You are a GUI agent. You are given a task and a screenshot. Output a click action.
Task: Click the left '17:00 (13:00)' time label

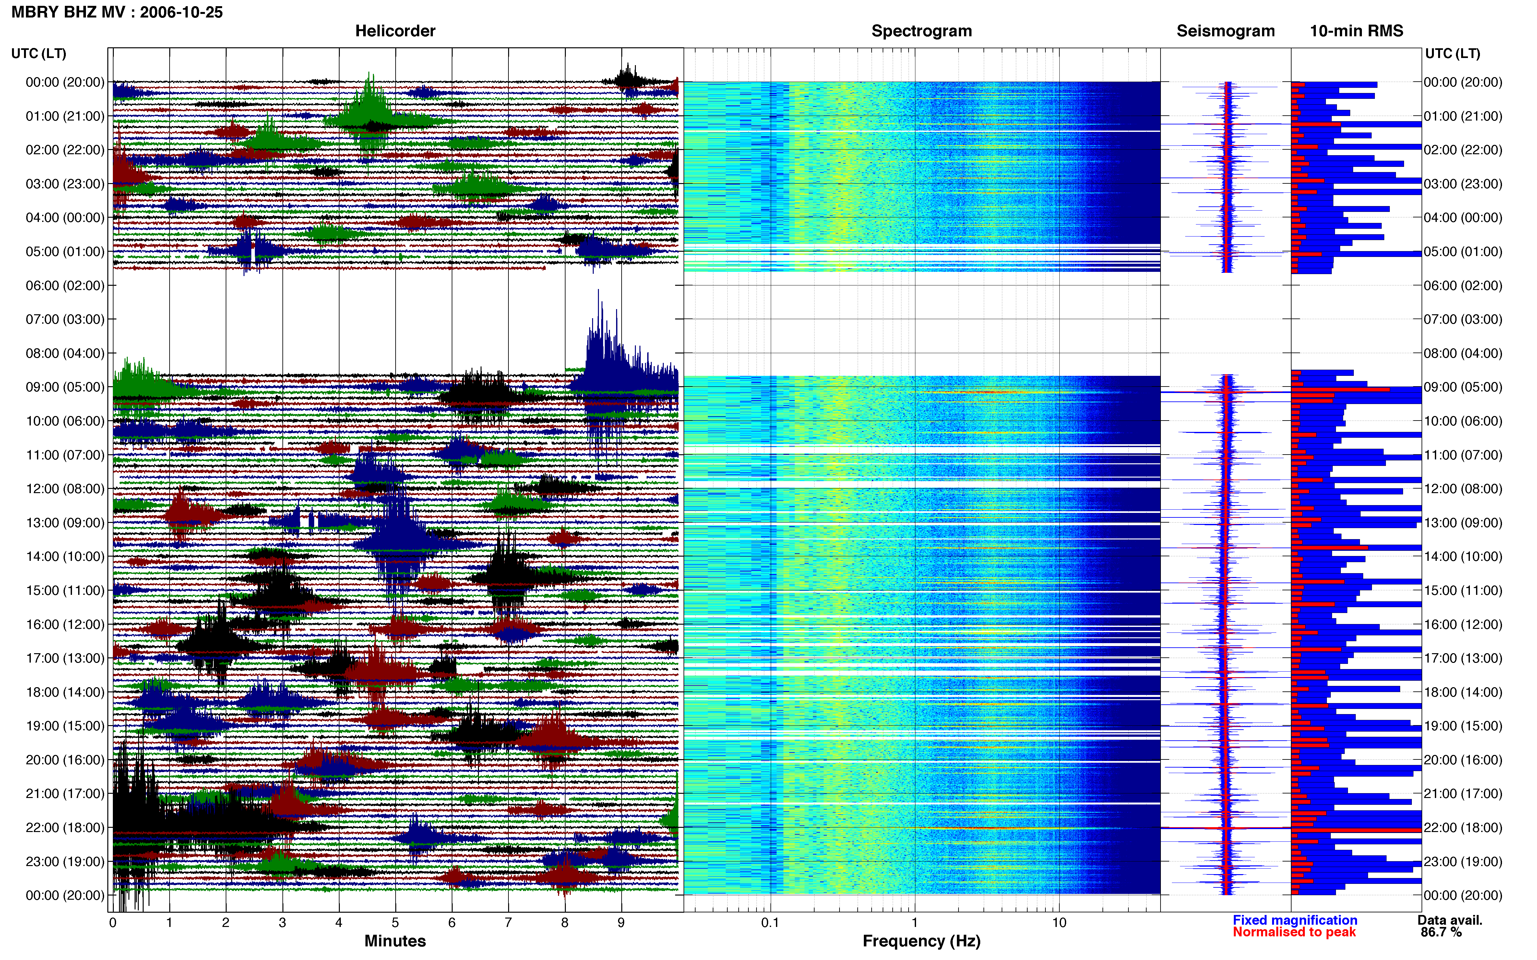[65, 658]
